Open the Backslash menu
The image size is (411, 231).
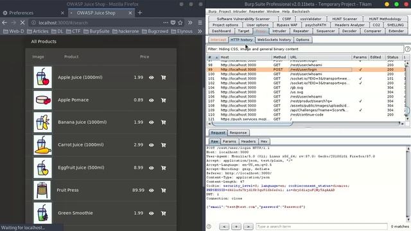pyautogui.click(x=301, y=12)
